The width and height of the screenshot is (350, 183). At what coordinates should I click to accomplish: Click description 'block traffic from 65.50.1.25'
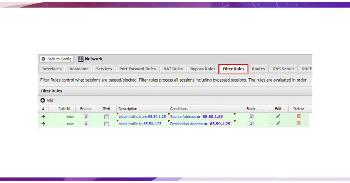point(142,117)
